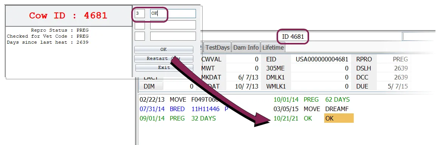The height and width of the screenshot is (145, 440).
Task: Click the date value 10/ 7/13
Action: [x=247, y=86]
